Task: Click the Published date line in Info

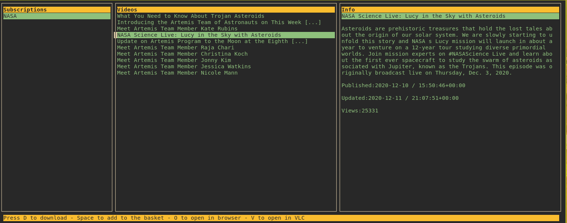Action: pos(403,86)
